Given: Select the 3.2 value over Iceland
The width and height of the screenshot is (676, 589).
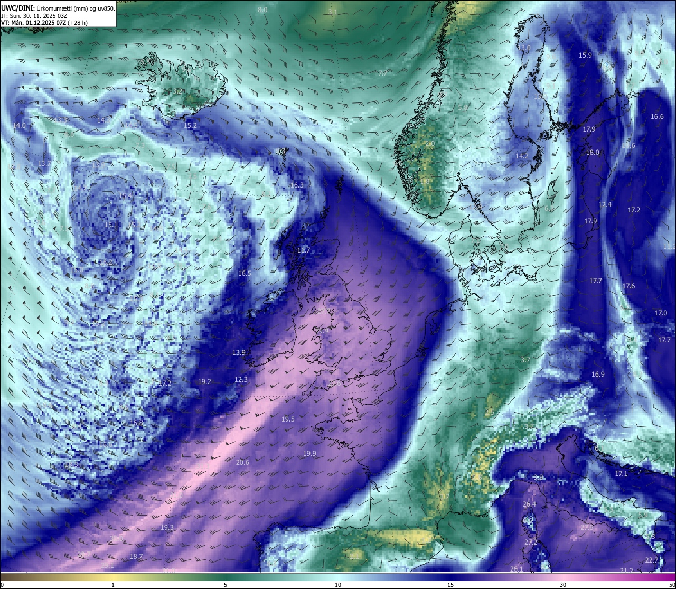Looking at the screenshot, I should pos(177,91).
